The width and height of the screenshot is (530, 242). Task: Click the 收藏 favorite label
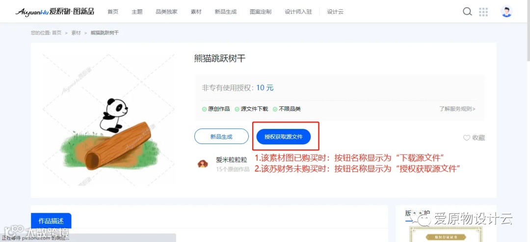[x=478, y=138]
